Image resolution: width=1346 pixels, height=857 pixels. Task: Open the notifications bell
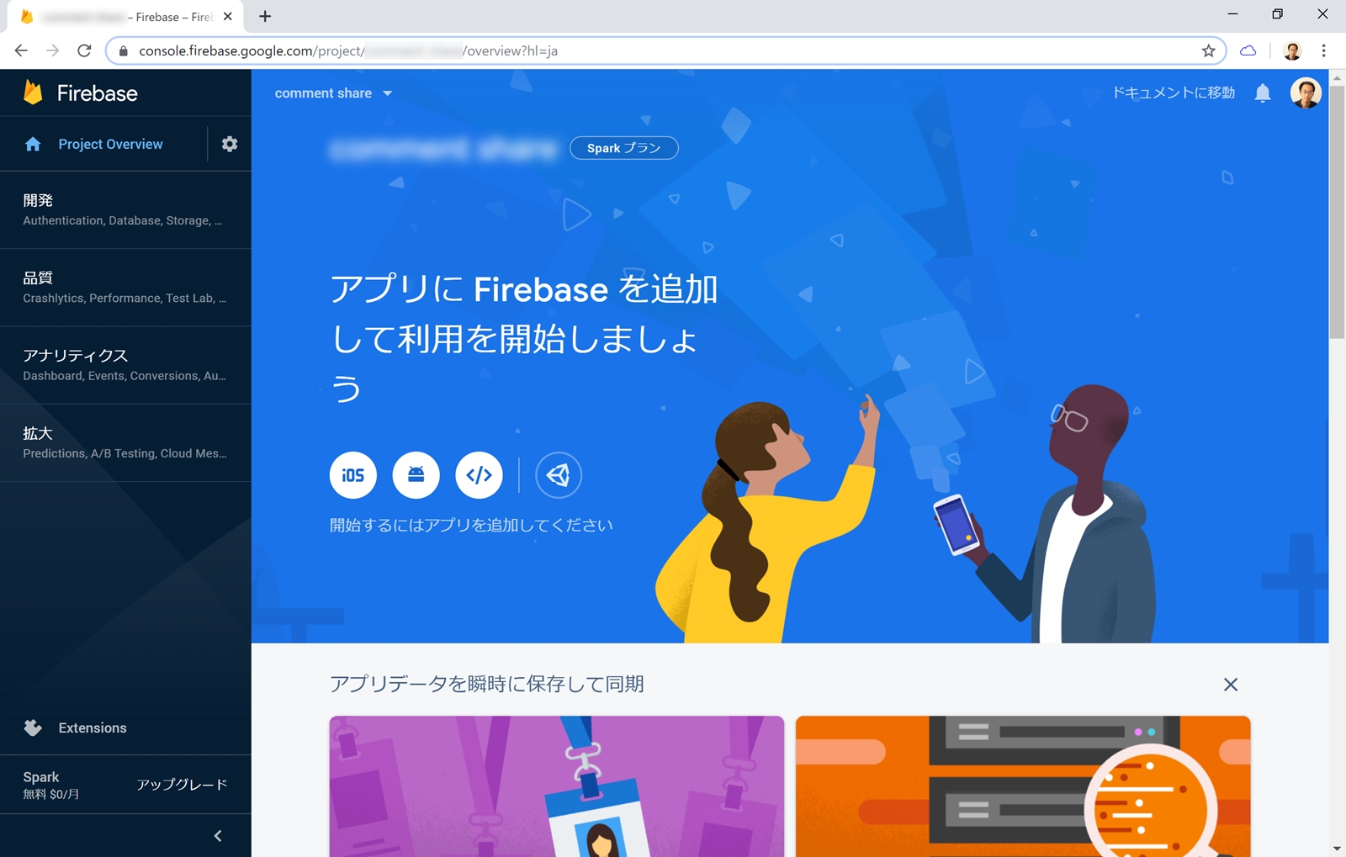[x=1263, y=93]
